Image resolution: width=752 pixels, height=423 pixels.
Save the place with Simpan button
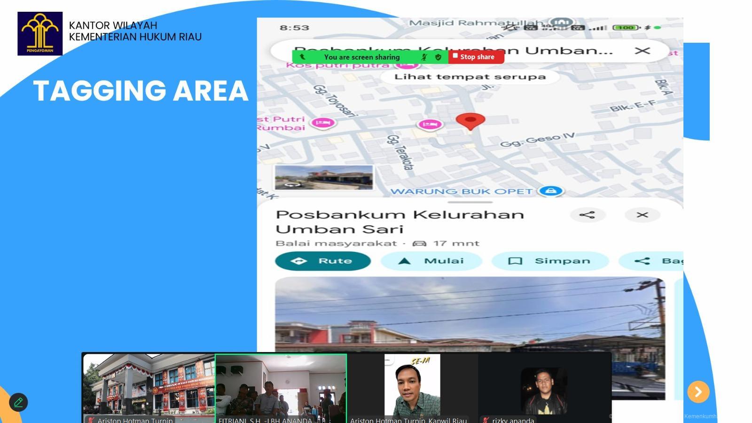[x=550, y=261]
